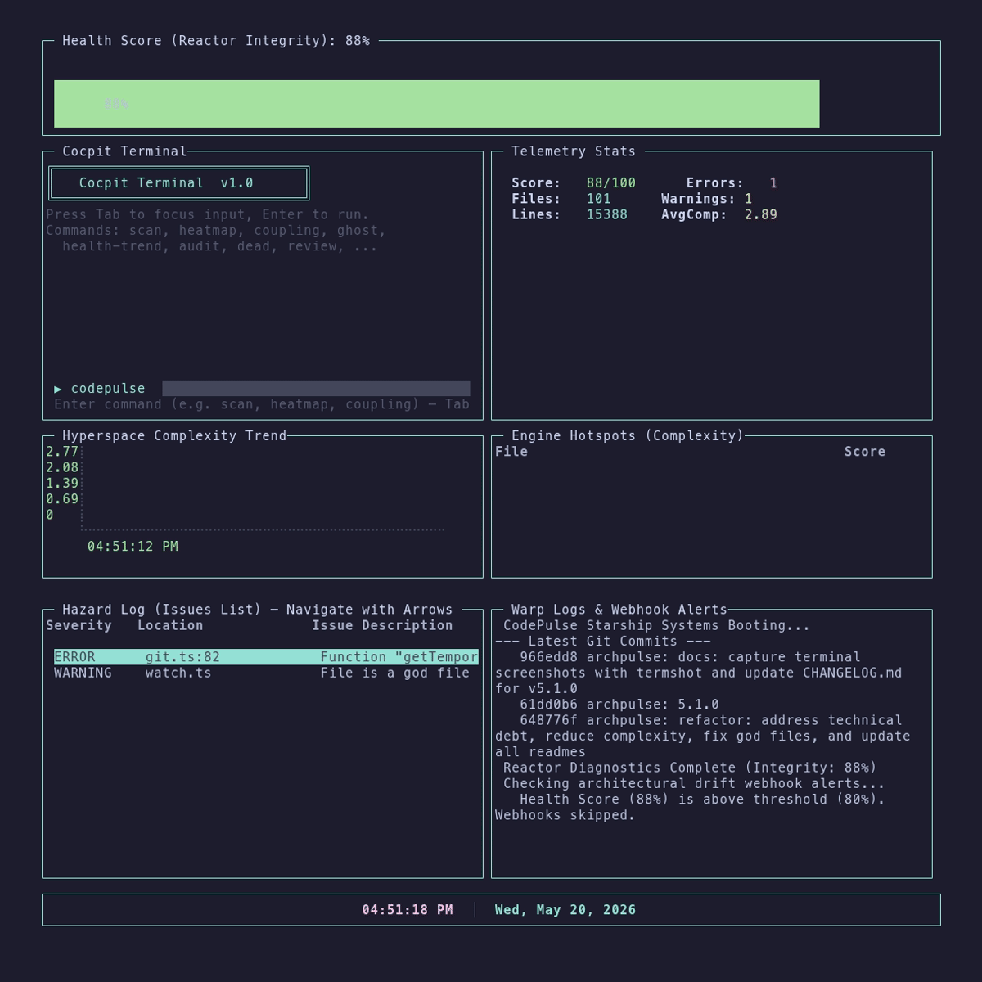Click the Warnings count 1
The width and height of the screenshot is (982, 982).
[x=748, y=199]
